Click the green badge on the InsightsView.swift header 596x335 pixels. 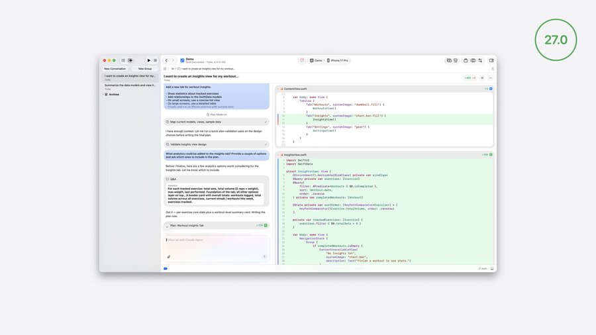click(491, 155)
